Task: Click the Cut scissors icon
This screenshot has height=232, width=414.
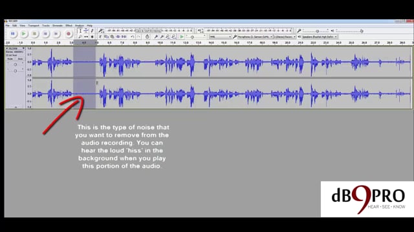Action: point(100,37)
